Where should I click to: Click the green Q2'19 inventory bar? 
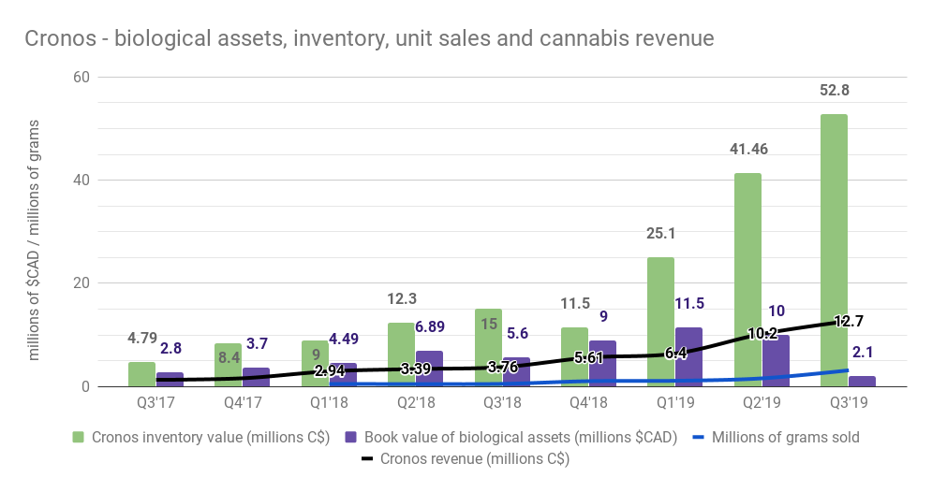pyautogui.click(x=747, y=280)
